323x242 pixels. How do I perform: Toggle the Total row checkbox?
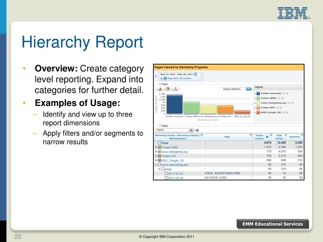[159, 143]
